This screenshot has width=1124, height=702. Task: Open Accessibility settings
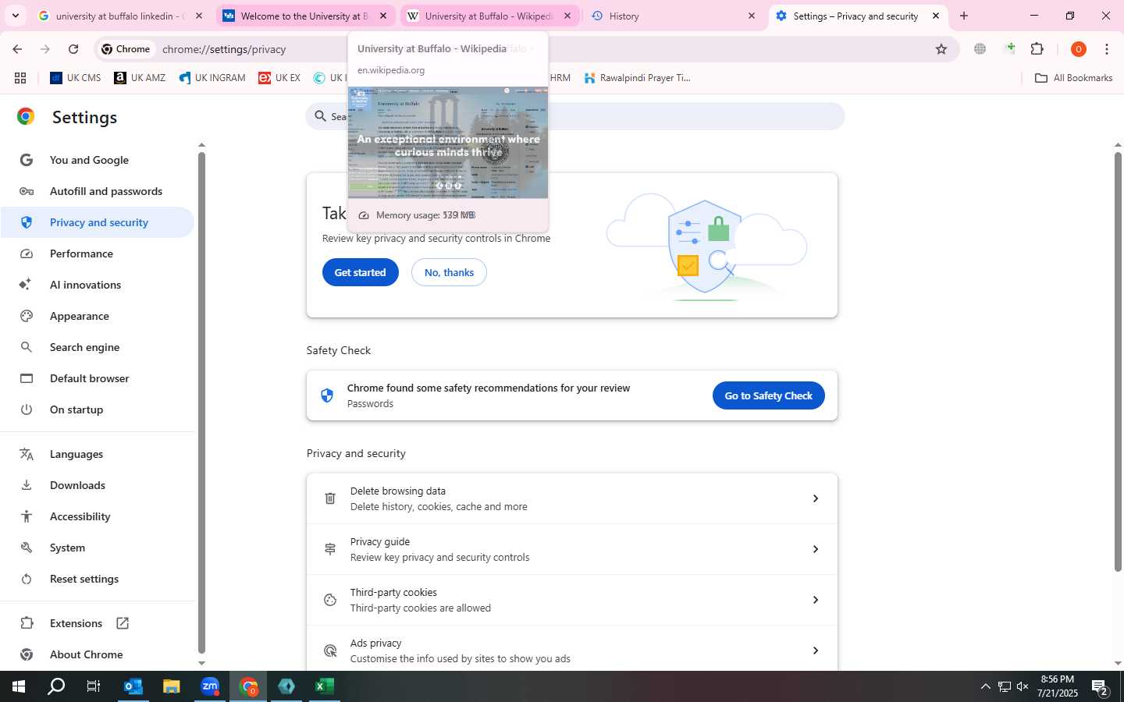(x=97, y=516)
